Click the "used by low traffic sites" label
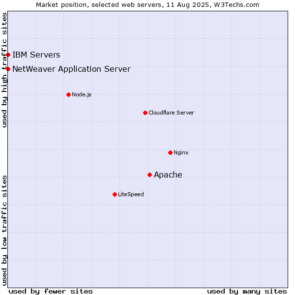This screenshot has width=295, height=295. (4, 231)
